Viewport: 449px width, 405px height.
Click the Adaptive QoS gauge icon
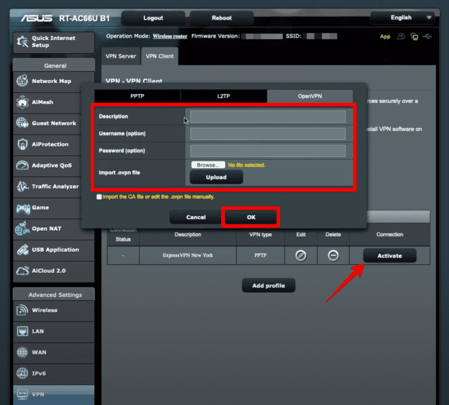point(22,165)
